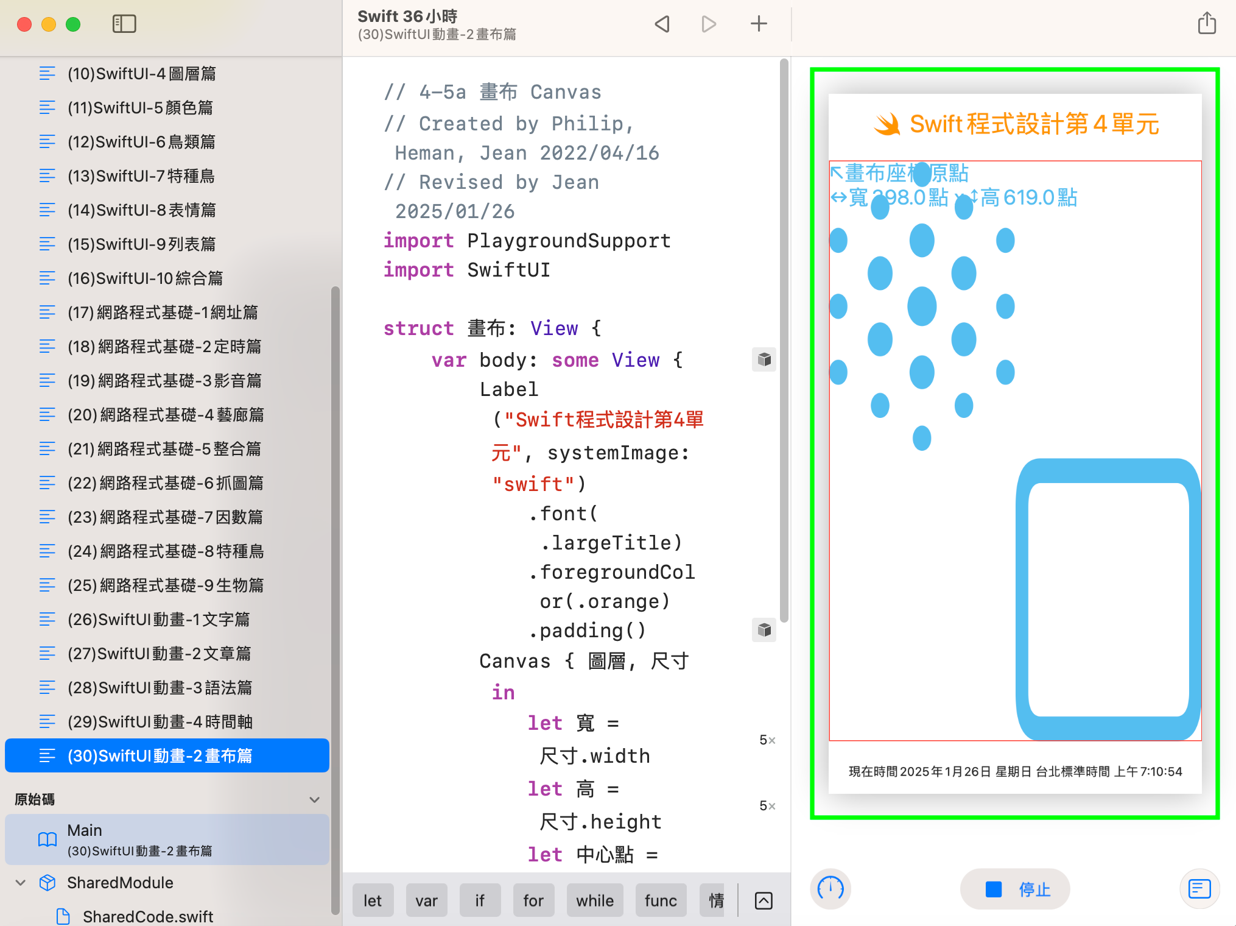Click result cube beside var body
The image size is (1236, 926).
[x=764, y=359]
